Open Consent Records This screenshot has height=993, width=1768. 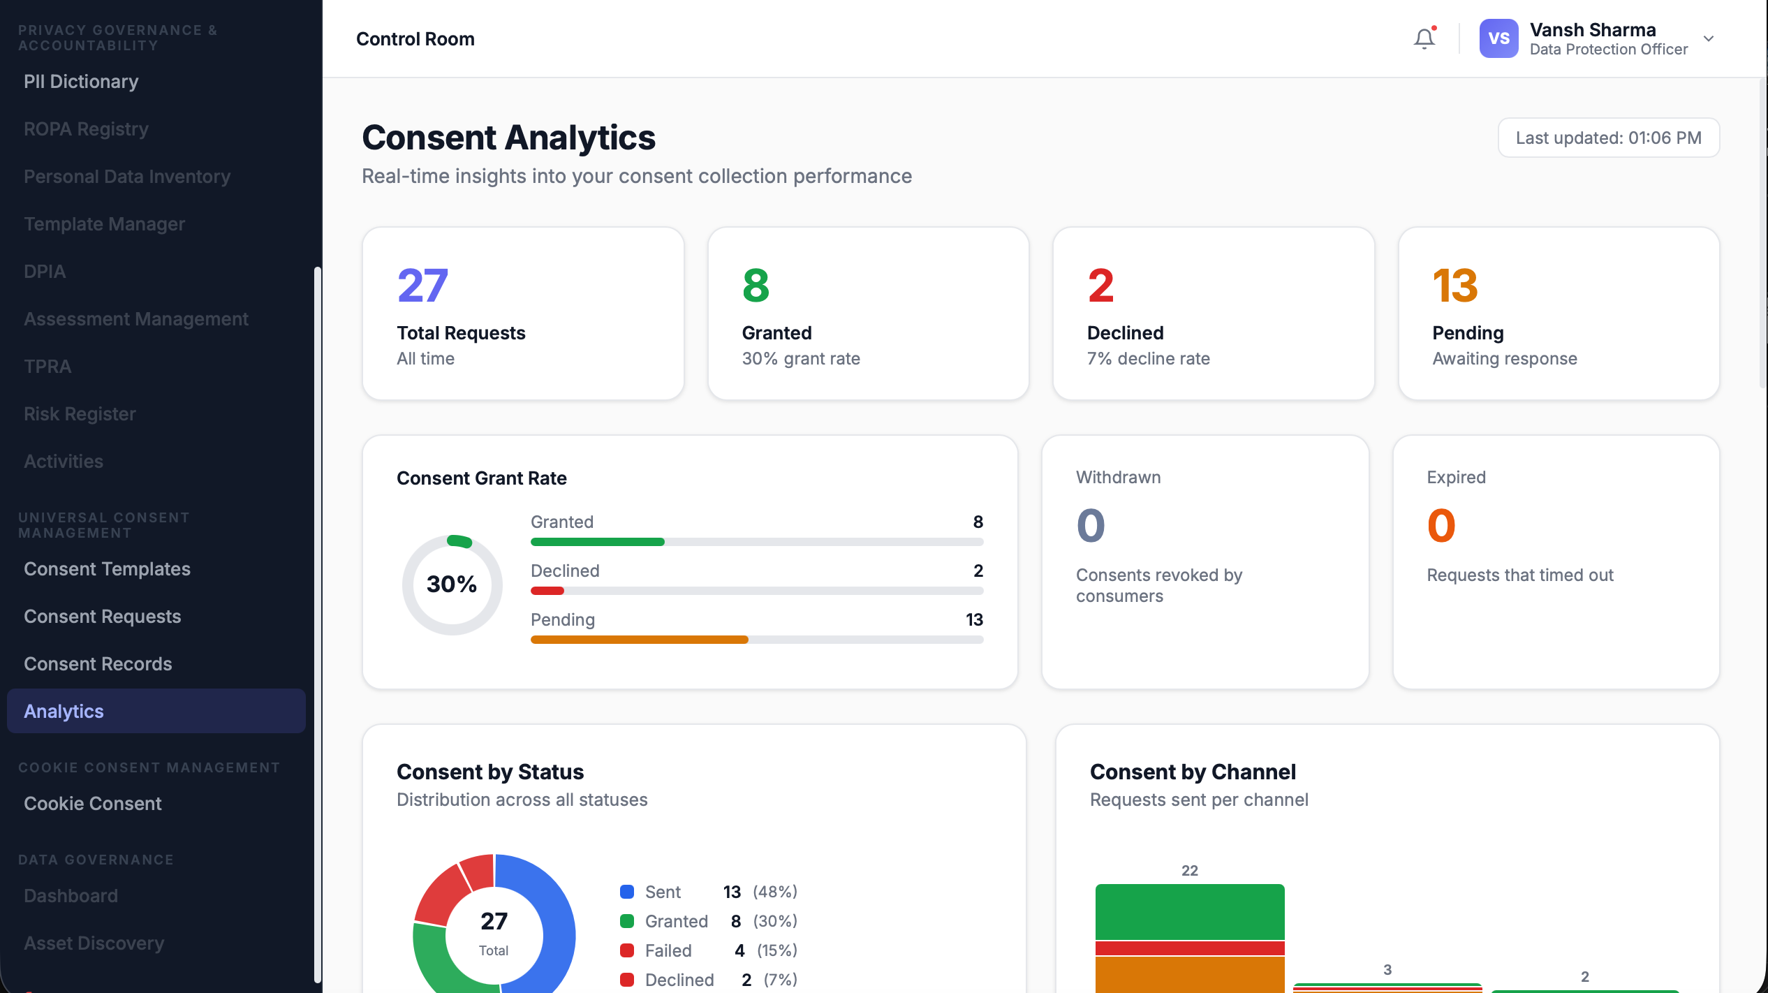tap(98, 664)
